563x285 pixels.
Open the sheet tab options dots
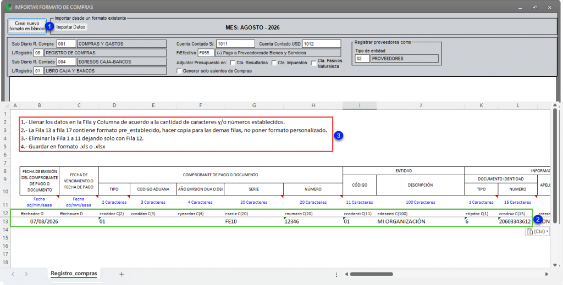(336, 274)
